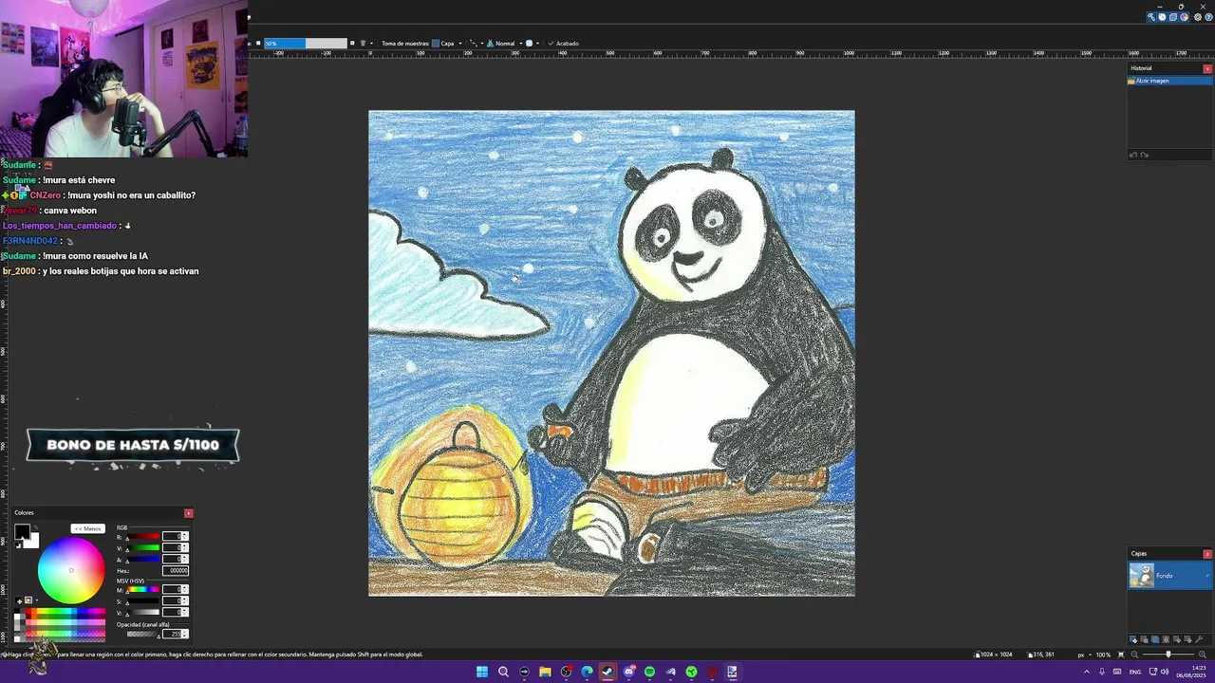Click the zoom in magnifier icon
1215x683 pixels.
coord(1201,655)
